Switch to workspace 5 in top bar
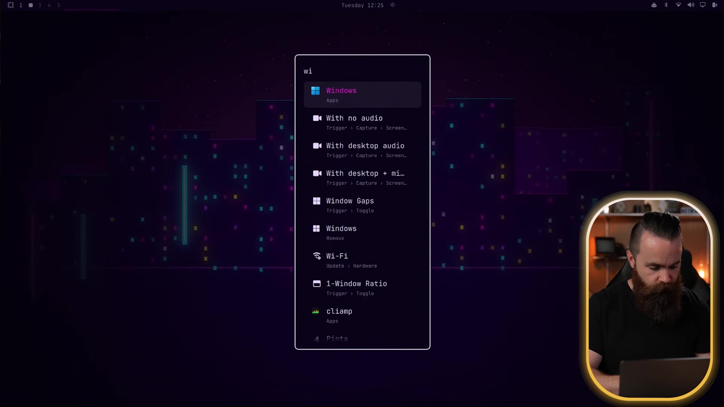Viewport: 724px width, 407px height. click(58, 5)
